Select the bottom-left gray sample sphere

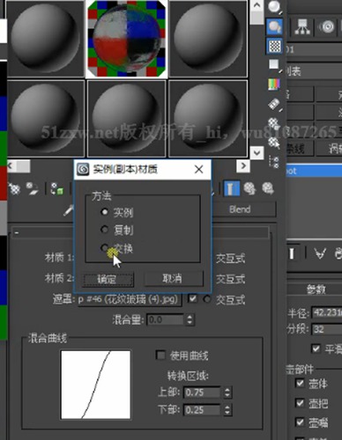(x=46, y=118)
